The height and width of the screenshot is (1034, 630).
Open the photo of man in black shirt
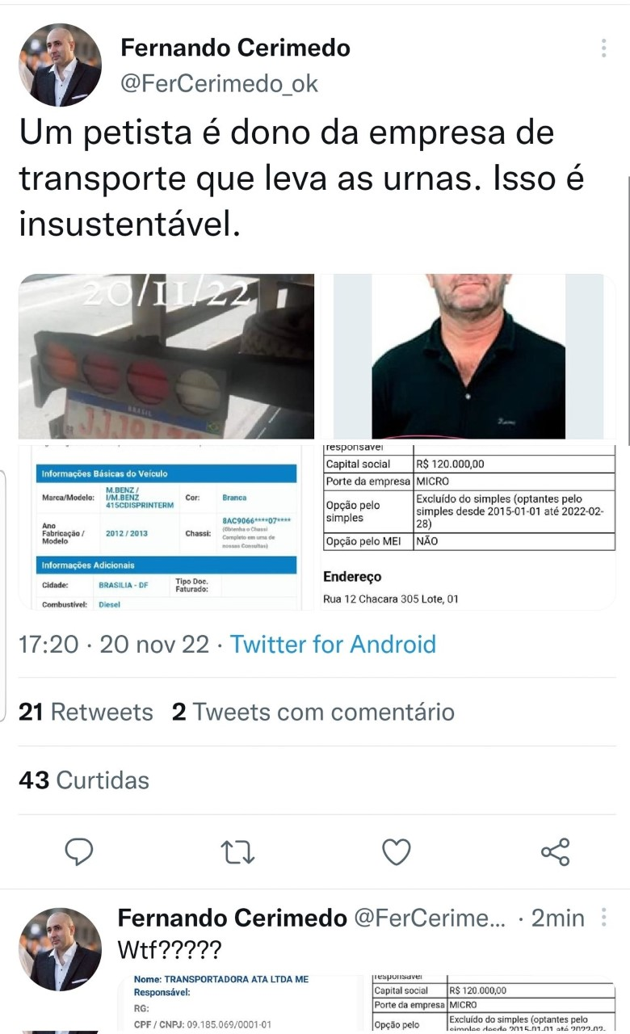coord(468,356)
